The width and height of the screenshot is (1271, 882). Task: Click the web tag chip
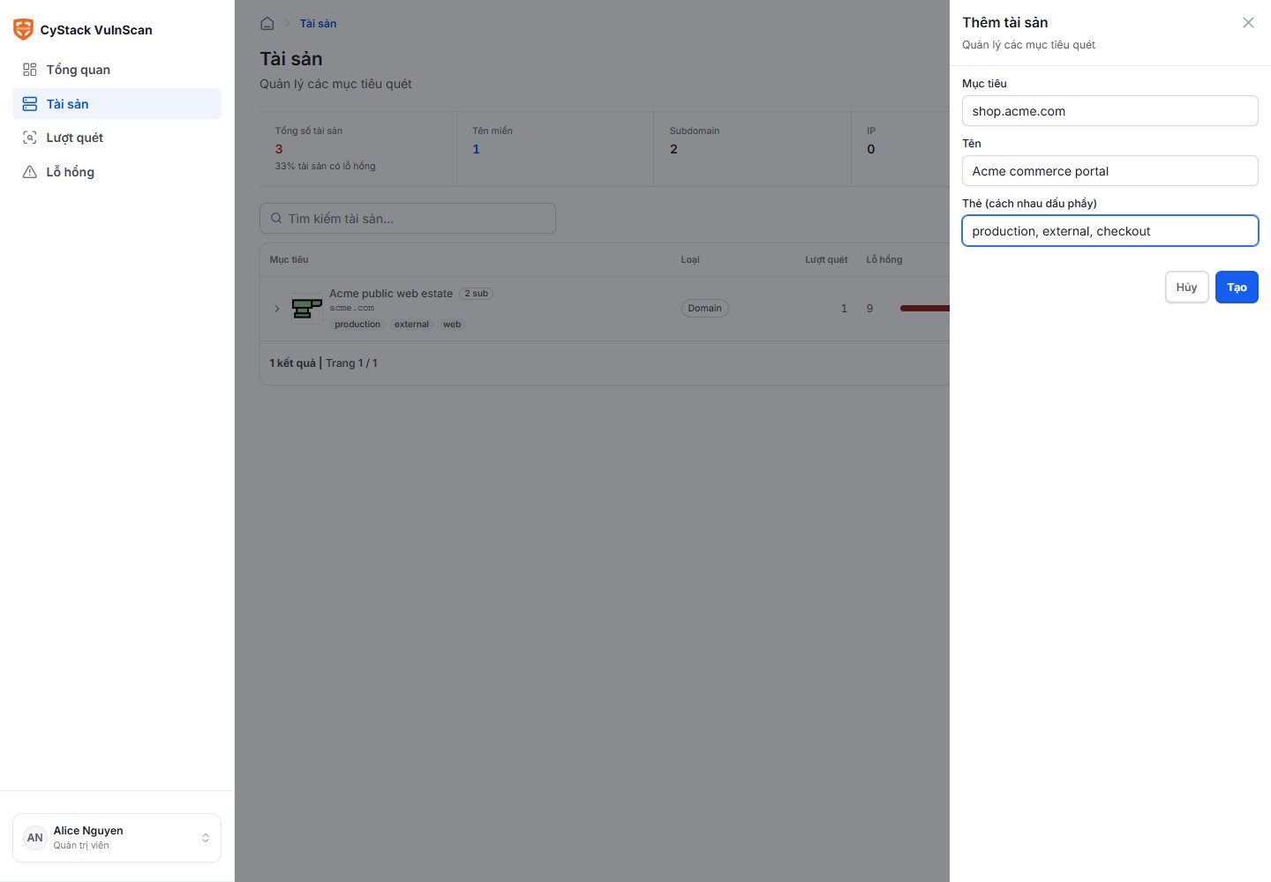tap(452, 325)
